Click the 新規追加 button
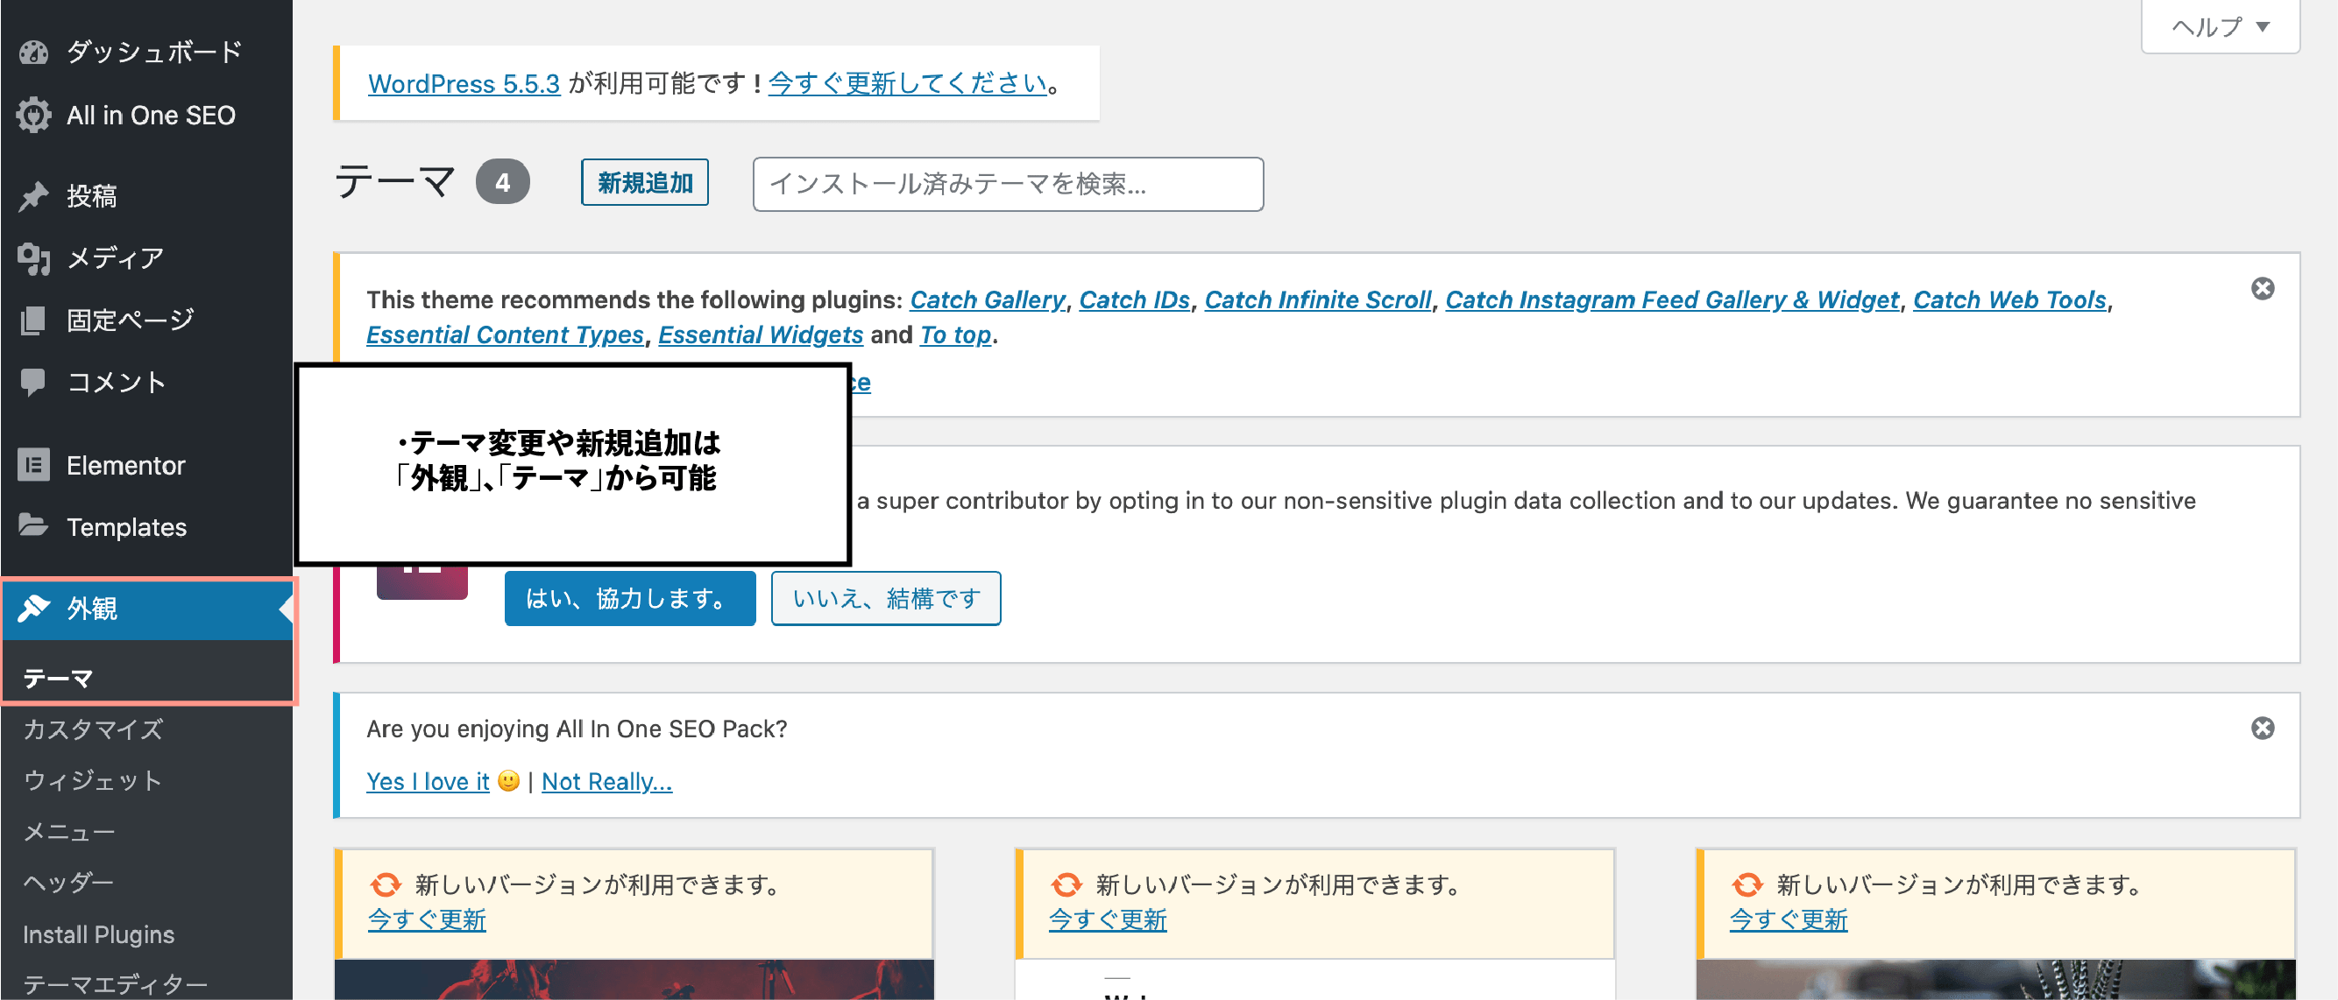 (x=644, y=183)
